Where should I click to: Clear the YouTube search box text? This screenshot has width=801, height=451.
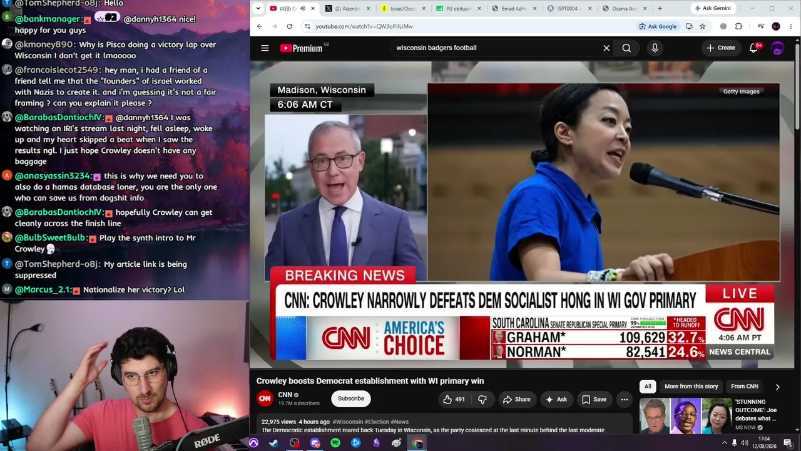tap(606, 48)
